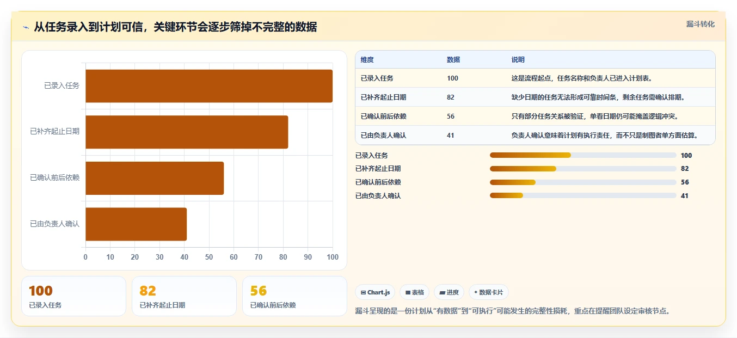Image resolution: width=737 pixels, height=338 pixels.
Task: Click the value 41 in the table
Action: pos(451,136)
